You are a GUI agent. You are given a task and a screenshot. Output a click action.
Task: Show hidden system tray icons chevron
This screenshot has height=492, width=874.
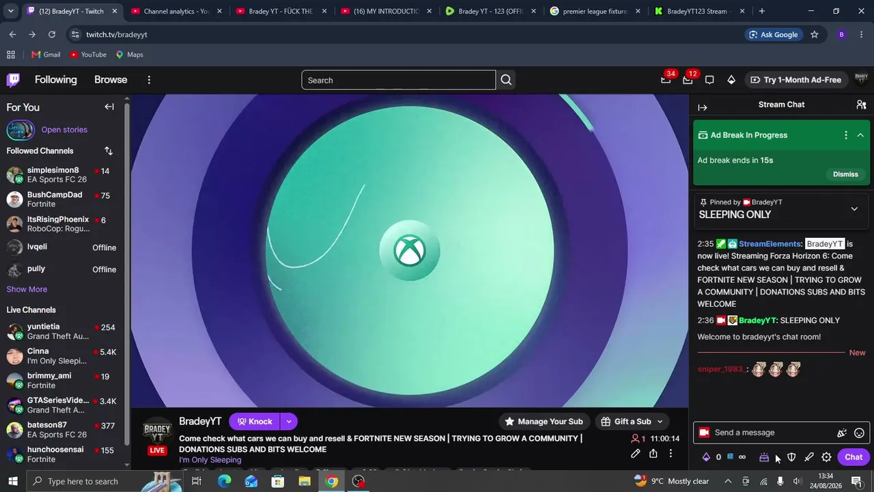click(x=728, y=481)
